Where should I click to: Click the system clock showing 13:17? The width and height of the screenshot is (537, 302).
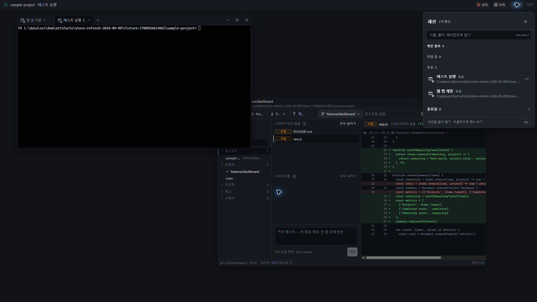(x=530, y=5)
